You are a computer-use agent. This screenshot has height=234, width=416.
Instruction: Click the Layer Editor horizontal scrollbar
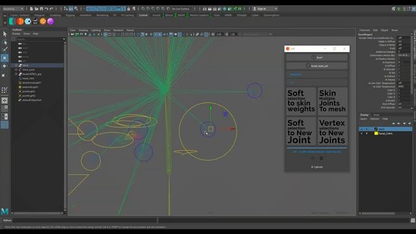(x=378, y=213)
